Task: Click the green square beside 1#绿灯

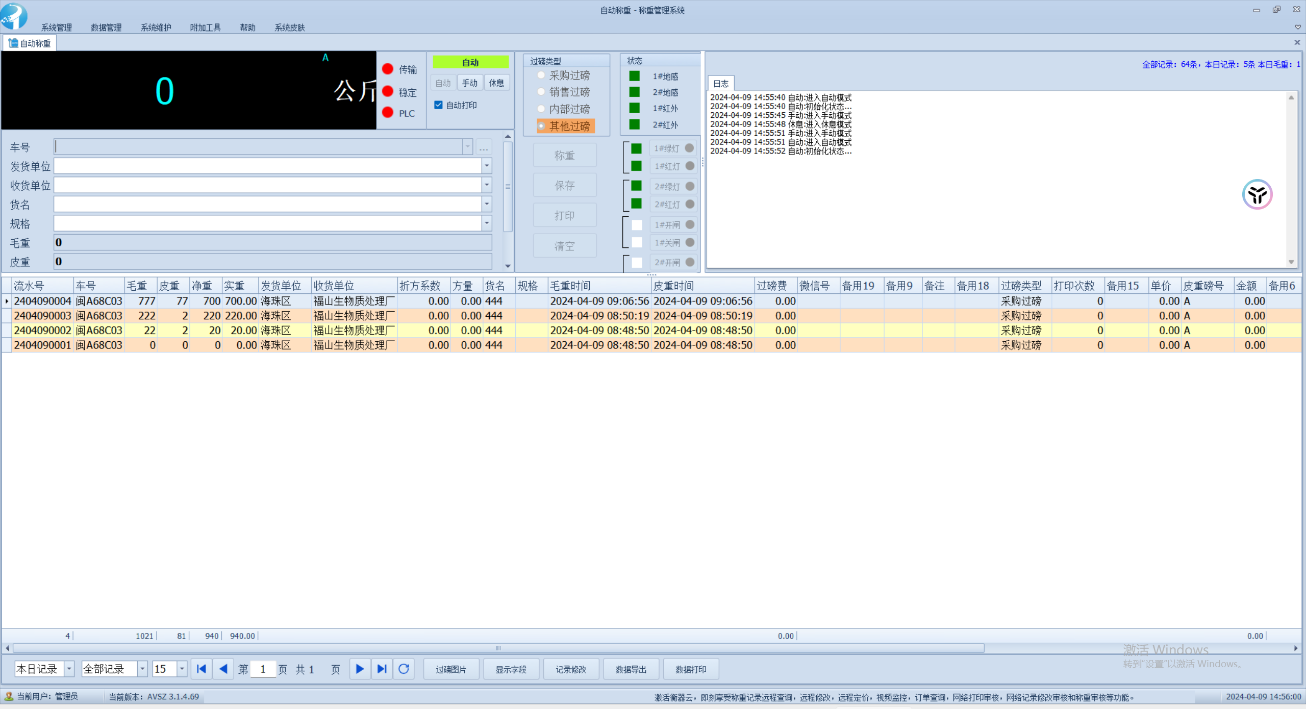Action: pos(636,148)
